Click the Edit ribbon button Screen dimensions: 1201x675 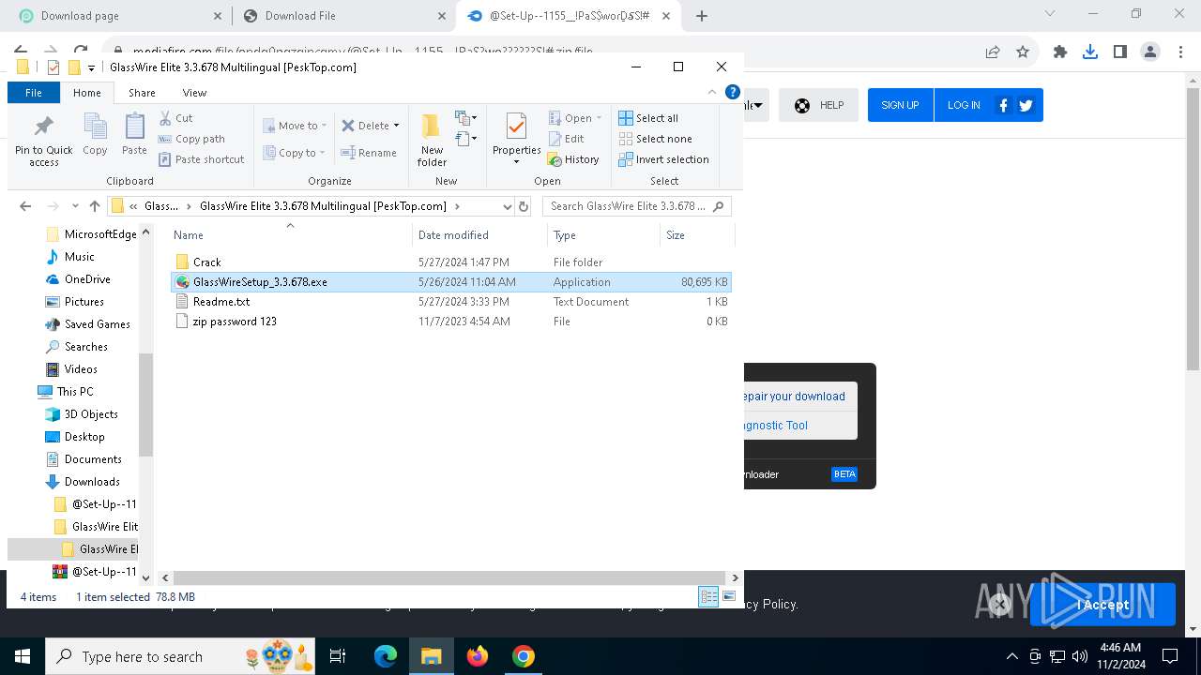566,139
